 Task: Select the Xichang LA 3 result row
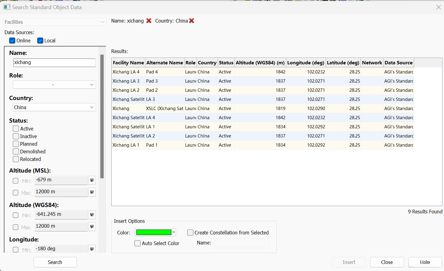tap(263, 81)
